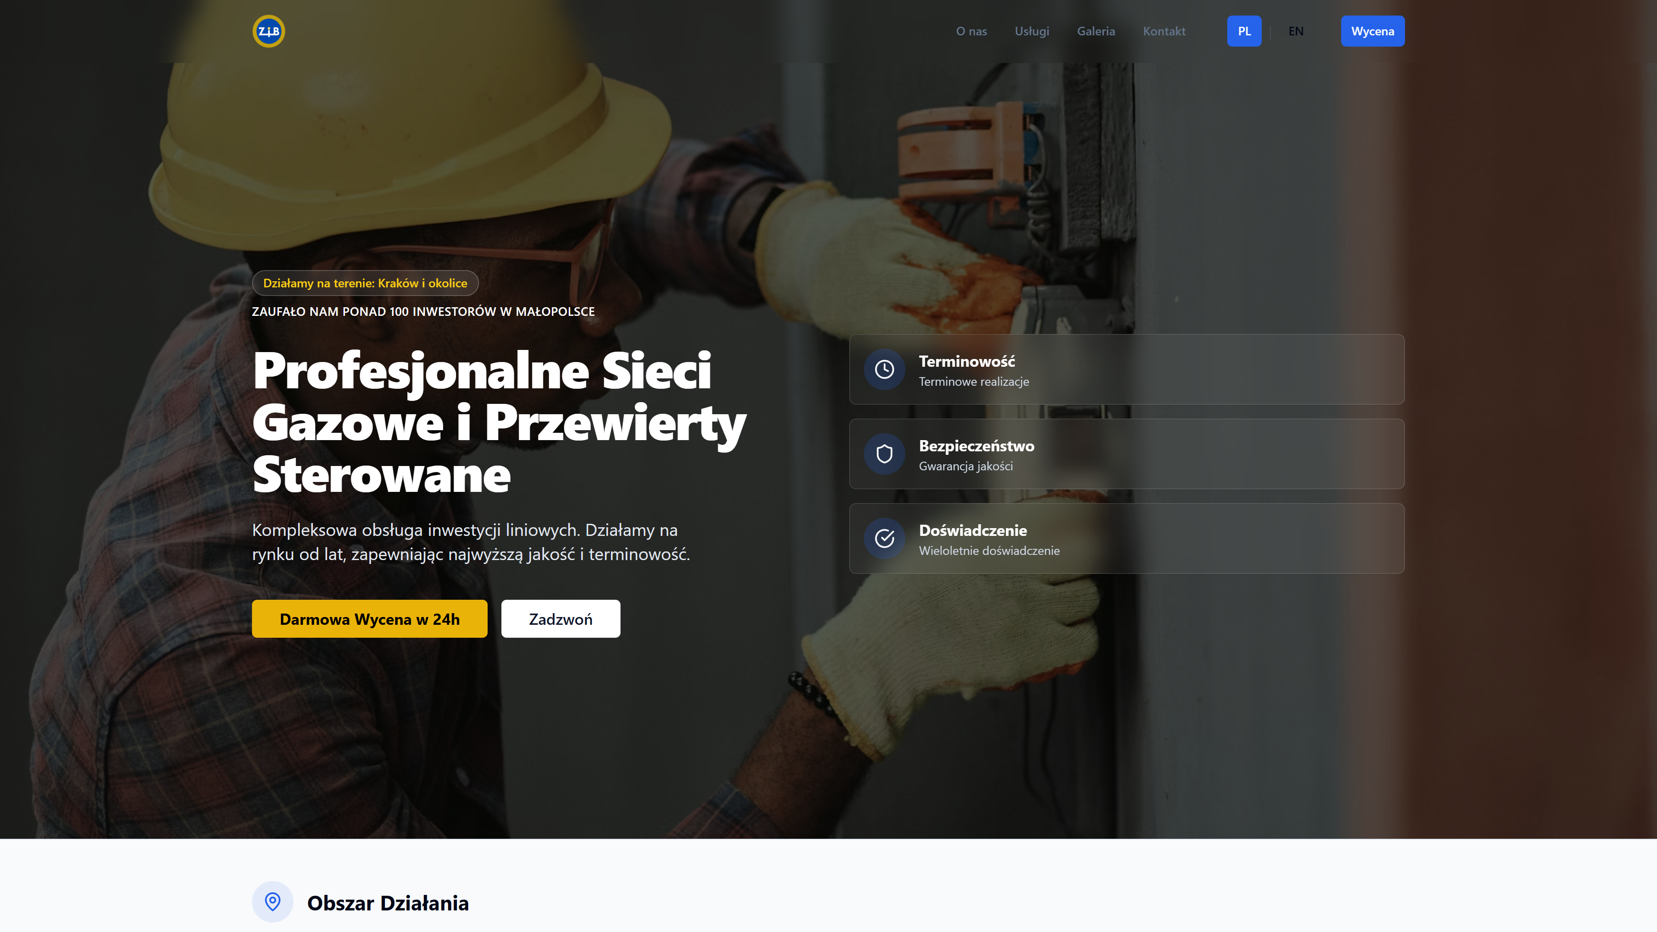
Task: Click the Obszar Działania heading
Action: (388, 903)
